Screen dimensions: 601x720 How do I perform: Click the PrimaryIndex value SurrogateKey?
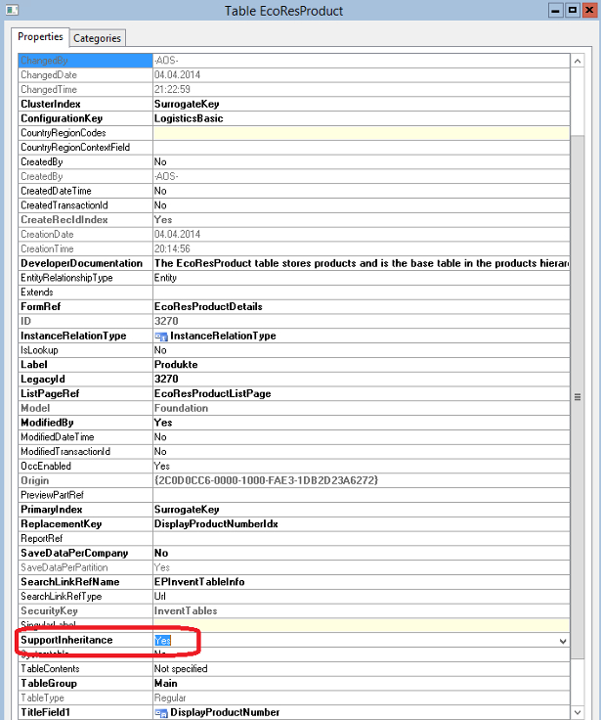tap(187, 510)
